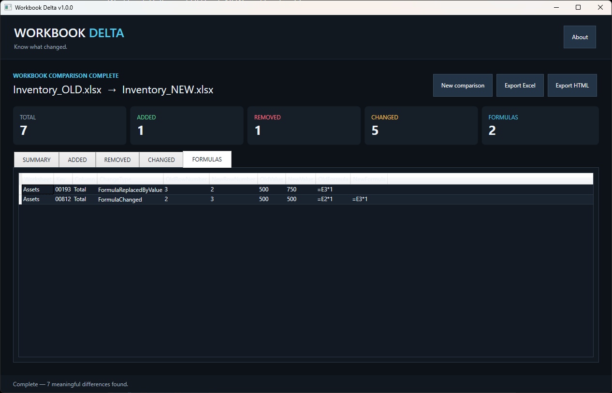Viewport: 612px width, 393px height.
Task: Minimize the Workbook Delta window
Action: (x=556, y=7)
